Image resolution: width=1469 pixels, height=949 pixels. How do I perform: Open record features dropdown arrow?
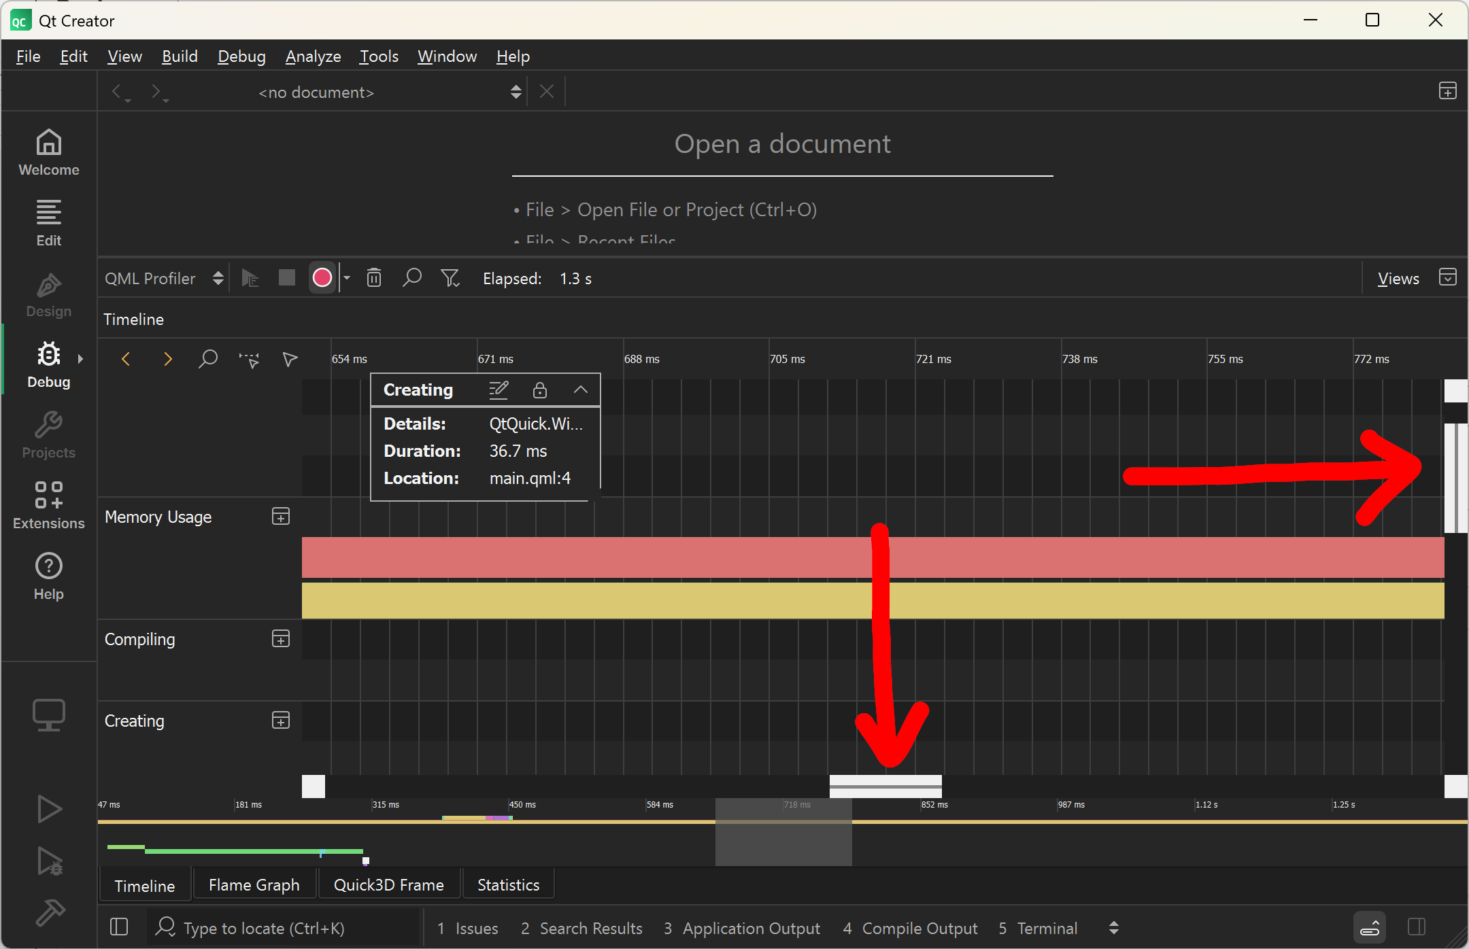tap(347, 278)
